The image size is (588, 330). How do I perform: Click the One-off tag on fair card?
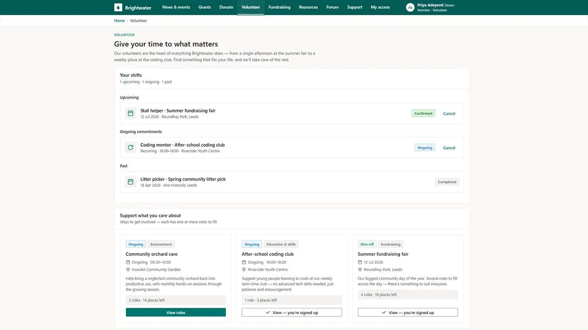click(x=367, y=244)
